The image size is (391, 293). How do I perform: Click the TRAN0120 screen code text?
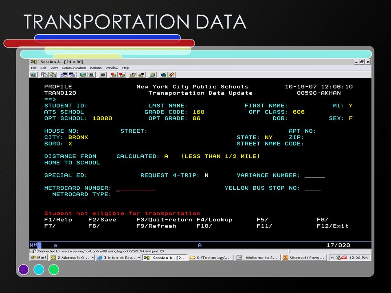coord(60,93)
